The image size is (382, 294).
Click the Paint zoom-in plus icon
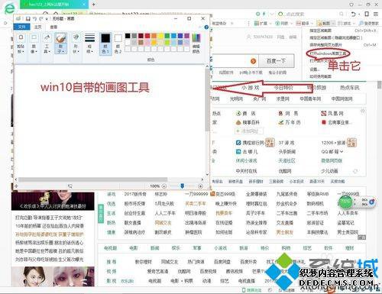[201, 186]
